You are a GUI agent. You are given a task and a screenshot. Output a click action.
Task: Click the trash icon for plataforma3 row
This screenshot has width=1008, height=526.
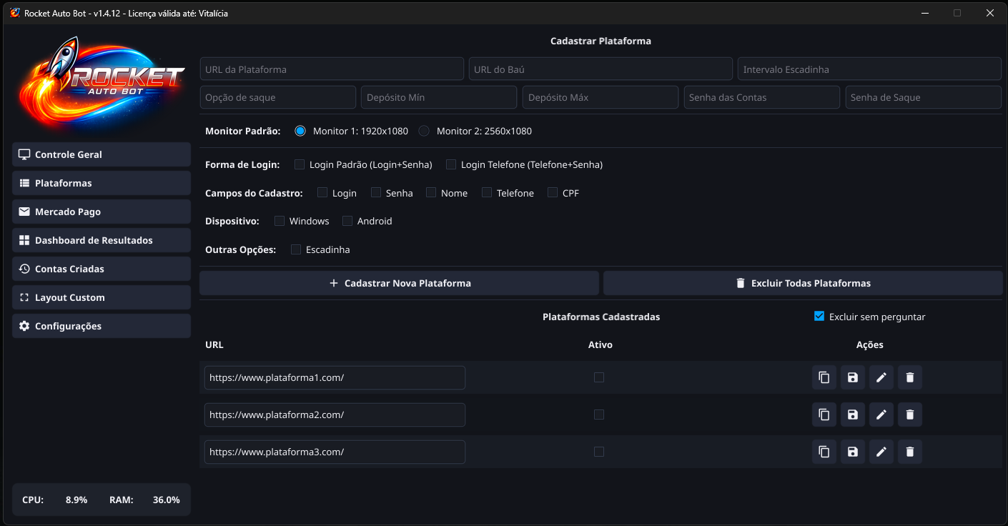(909, 452)
